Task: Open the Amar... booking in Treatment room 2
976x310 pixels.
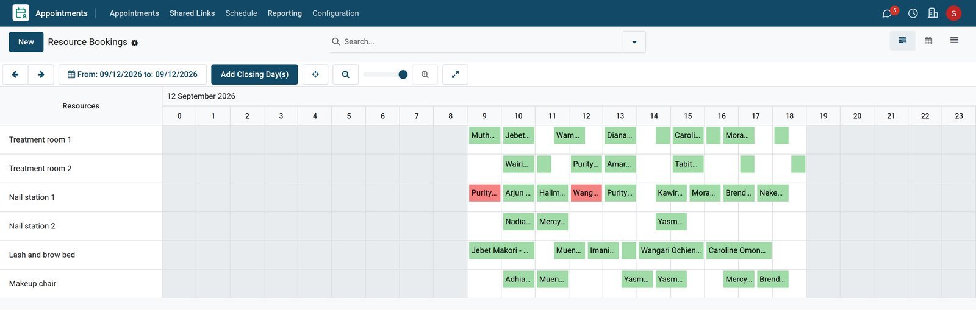Action: pos(620,164)
